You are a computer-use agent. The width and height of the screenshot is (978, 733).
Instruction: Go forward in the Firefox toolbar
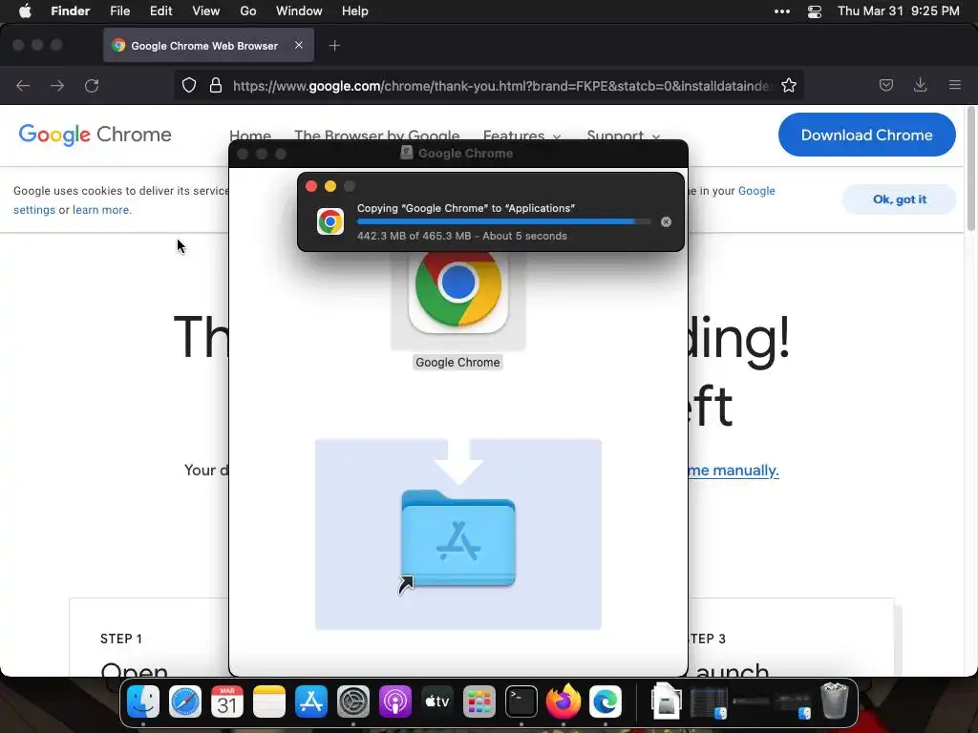tap(57, 85)
